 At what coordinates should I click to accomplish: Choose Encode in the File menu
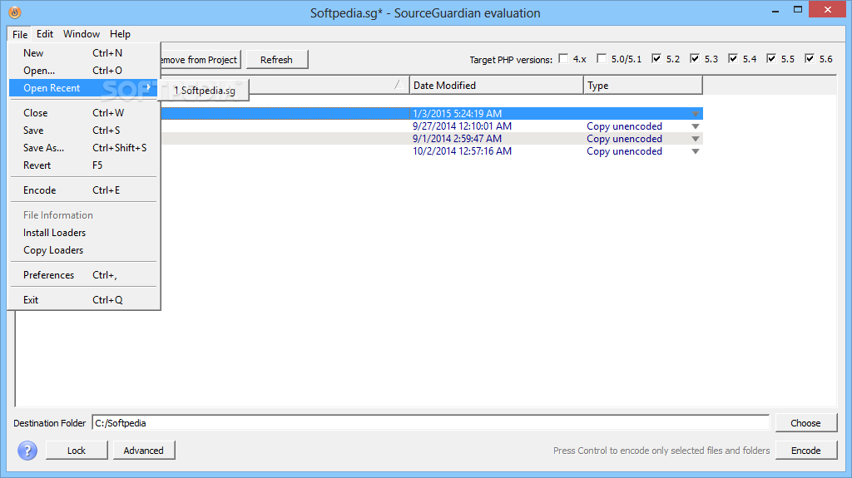(x=84, y=190)
